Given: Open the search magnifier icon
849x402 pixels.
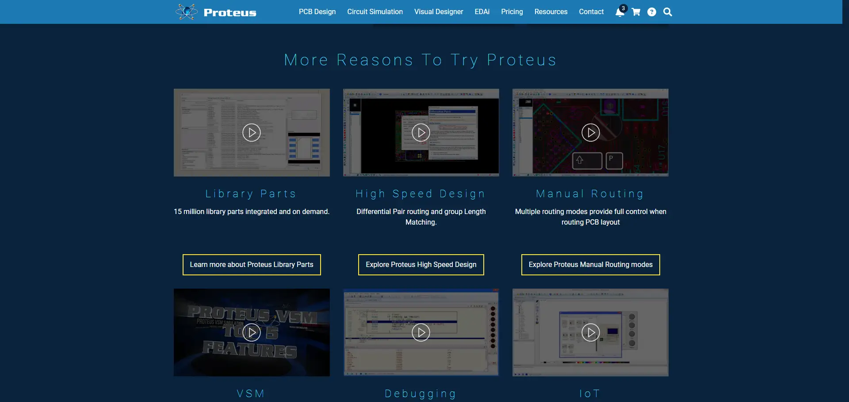Looking at the screenshot, I should [x=668, y=12].
